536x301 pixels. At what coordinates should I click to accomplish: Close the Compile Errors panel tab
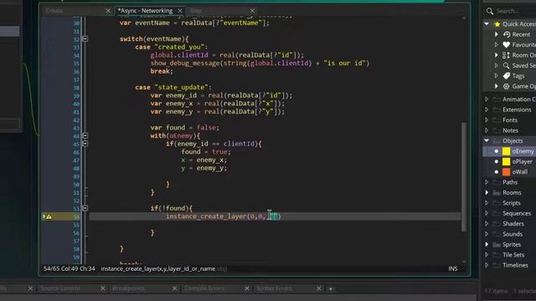[247, 288]
